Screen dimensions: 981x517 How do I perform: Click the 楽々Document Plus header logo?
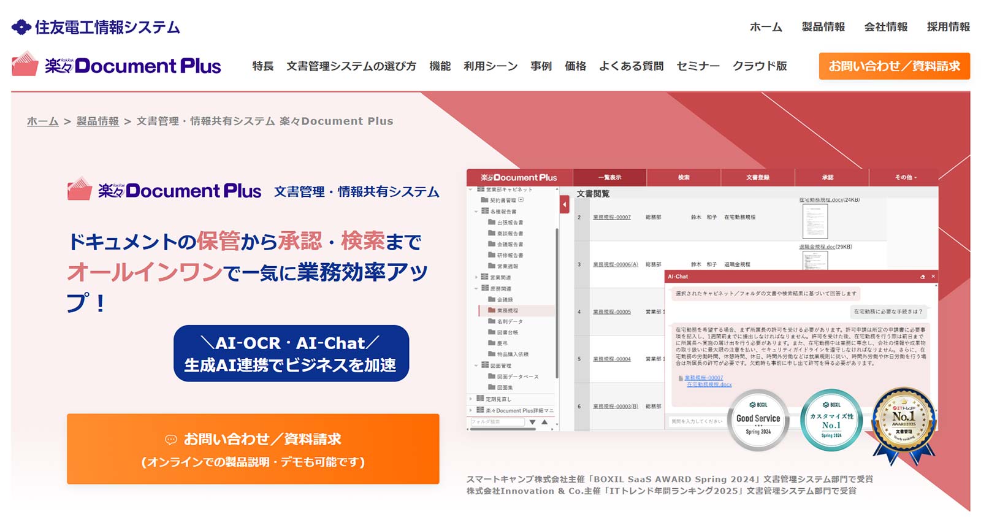(x=116, y=64)
